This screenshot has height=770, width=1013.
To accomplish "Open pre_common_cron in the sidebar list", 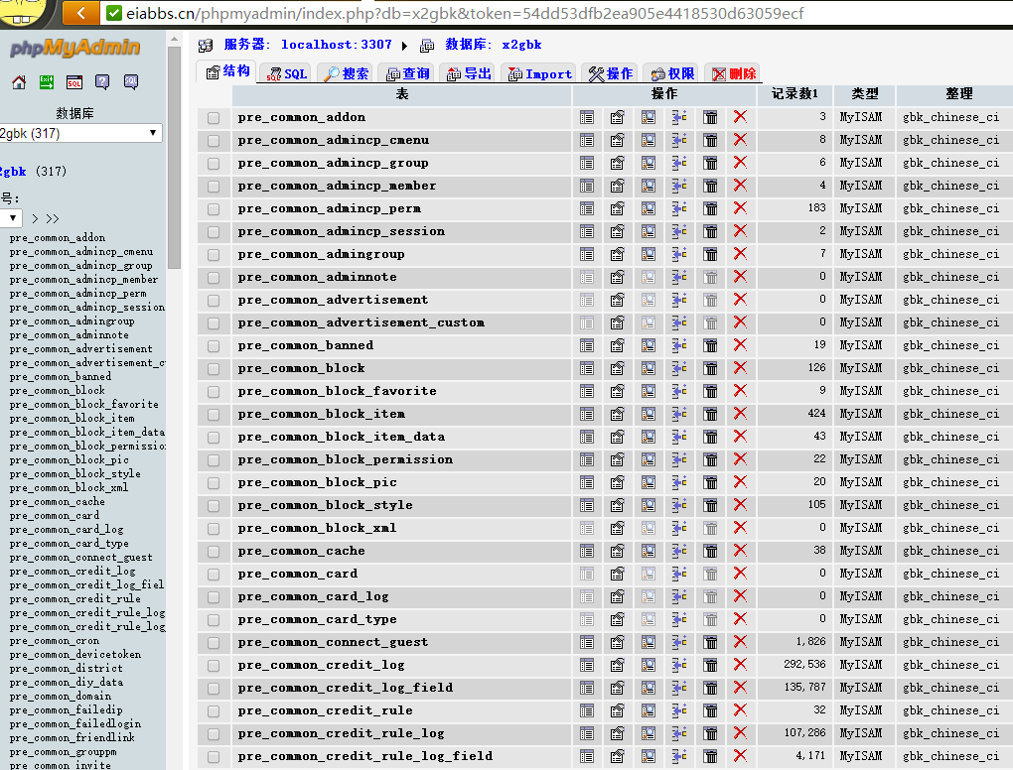I will click(55, 641).
